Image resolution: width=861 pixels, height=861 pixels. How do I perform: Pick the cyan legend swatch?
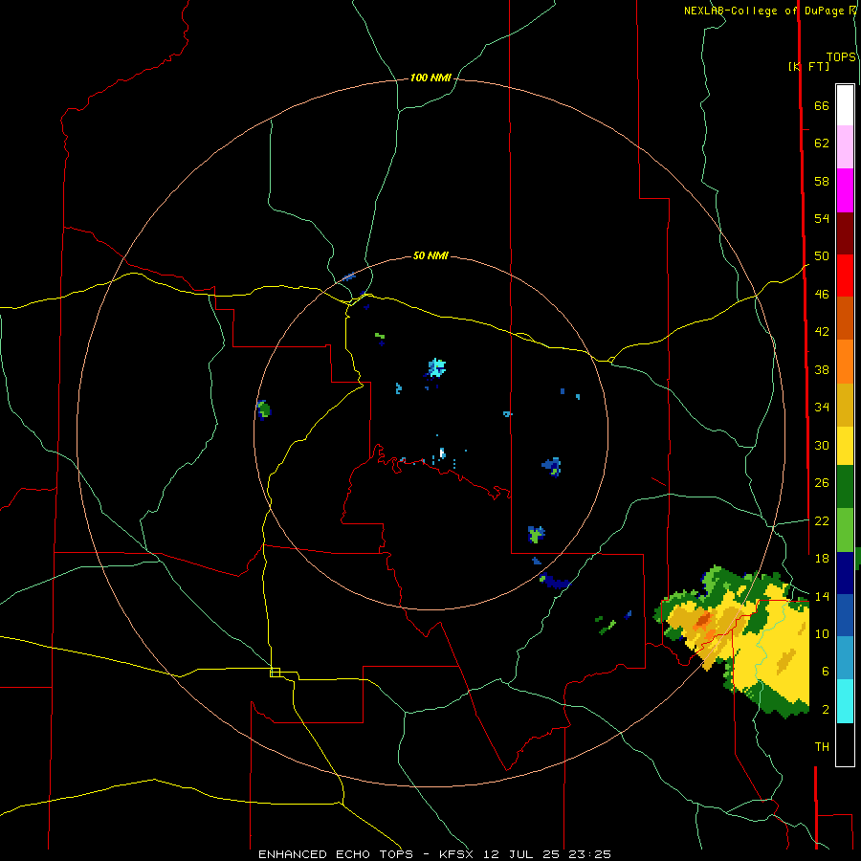tap(845, 701)
